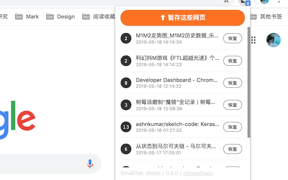
Task: Click the timestamp 2019-05-18 12:08:36
Action: (159, 109)
